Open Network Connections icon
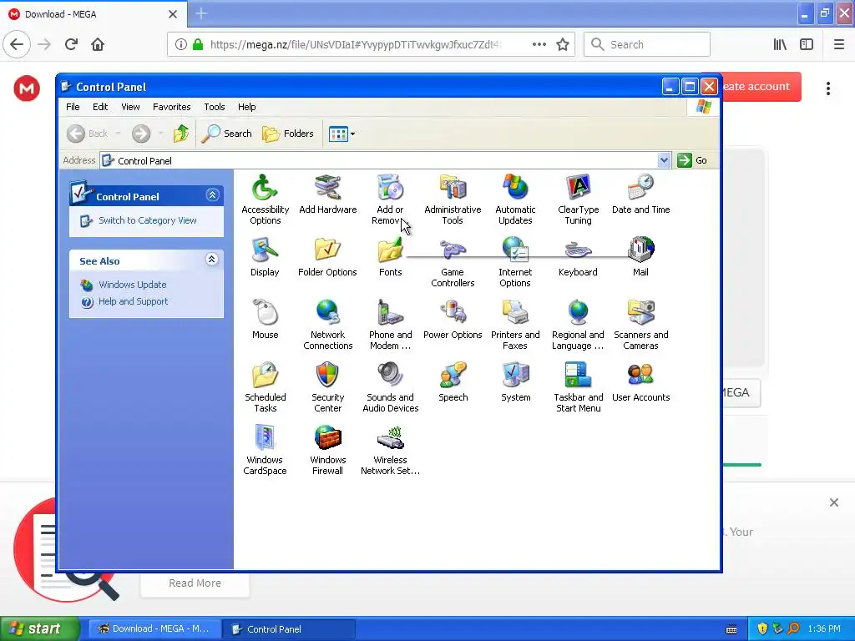Screen dimensions: 855x641 coord(327,325)
